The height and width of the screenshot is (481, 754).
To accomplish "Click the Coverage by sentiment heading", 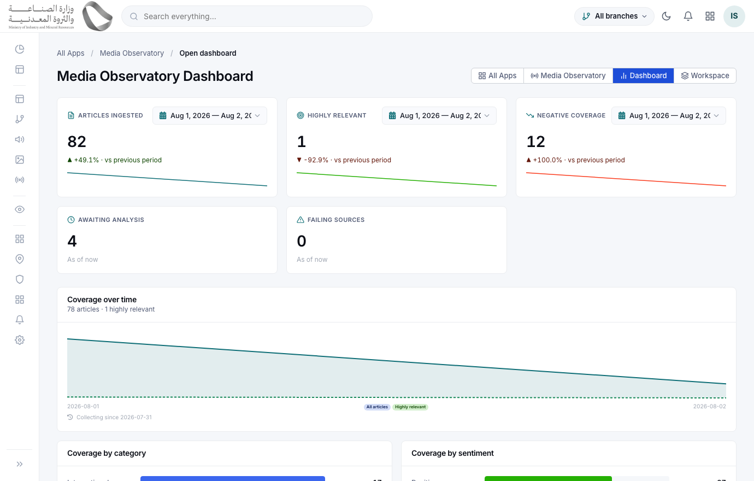I will pyautogui.click(x=452, y=453).
